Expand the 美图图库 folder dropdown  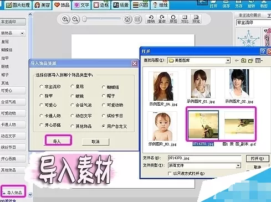[x=228, y=60]
